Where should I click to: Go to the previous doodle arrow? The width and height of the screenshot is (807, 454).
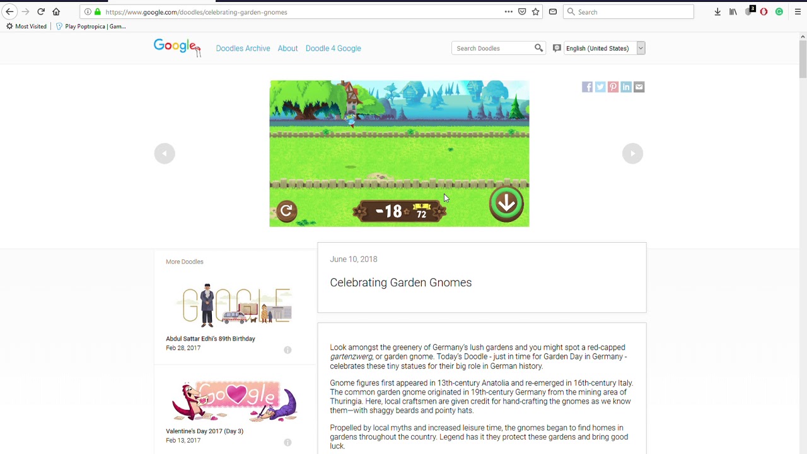tap(165, 153)
